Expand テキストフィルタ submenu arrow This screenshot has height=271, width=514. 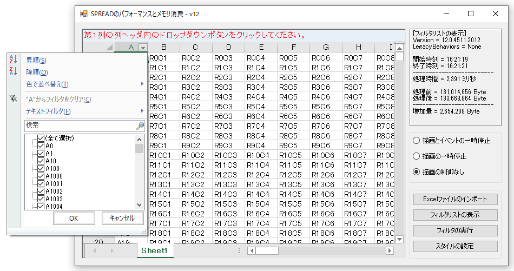coord(142,111)
